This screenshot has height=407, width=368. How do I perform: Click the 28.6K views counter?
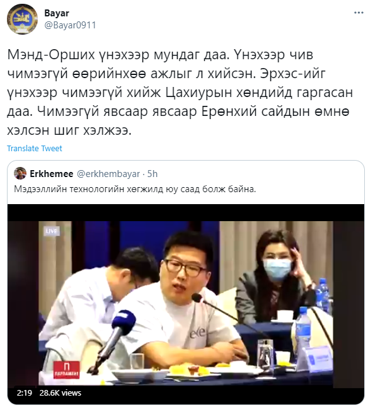[x=60, y=393]
